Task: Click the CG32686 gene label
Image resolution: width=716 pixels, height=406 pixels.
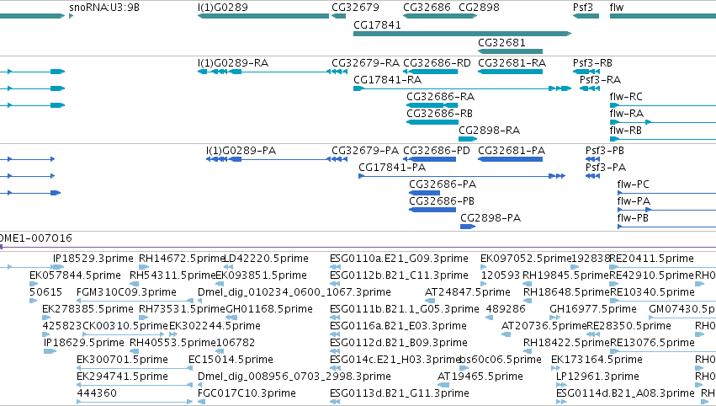Action: 427,8
